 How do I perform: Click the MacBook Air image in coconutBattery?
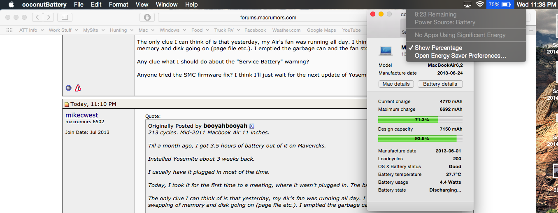coord(386,50)
